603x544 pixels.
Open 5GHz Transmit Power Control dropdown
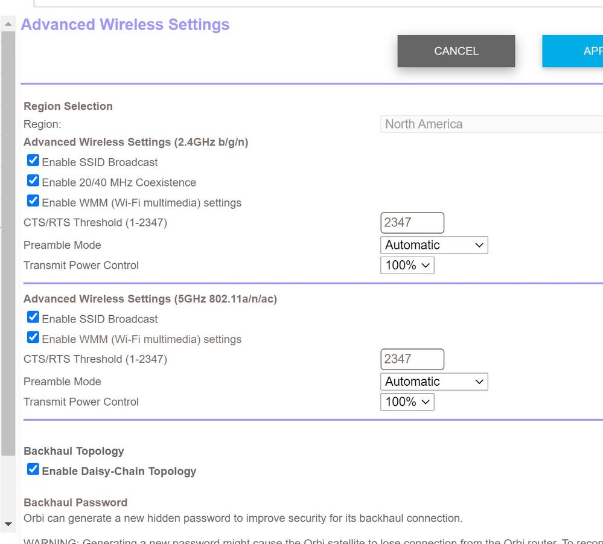(407, 402)
